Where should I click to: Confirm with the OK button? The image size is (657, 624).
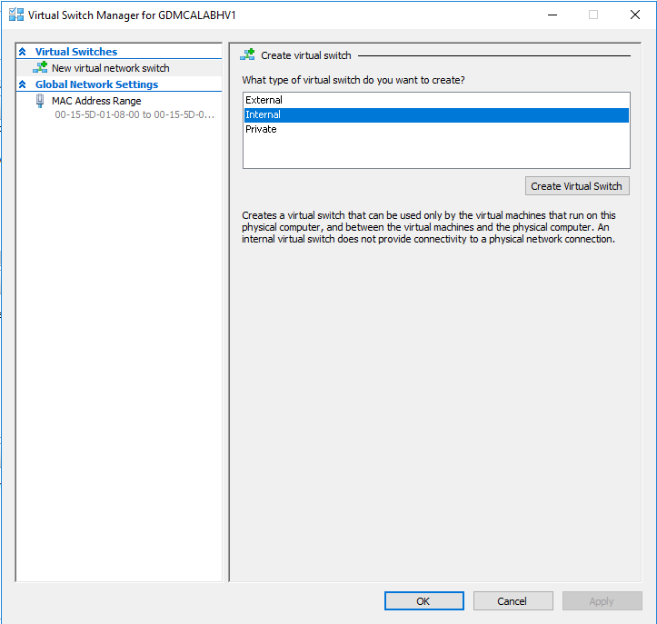coord(424,601)
